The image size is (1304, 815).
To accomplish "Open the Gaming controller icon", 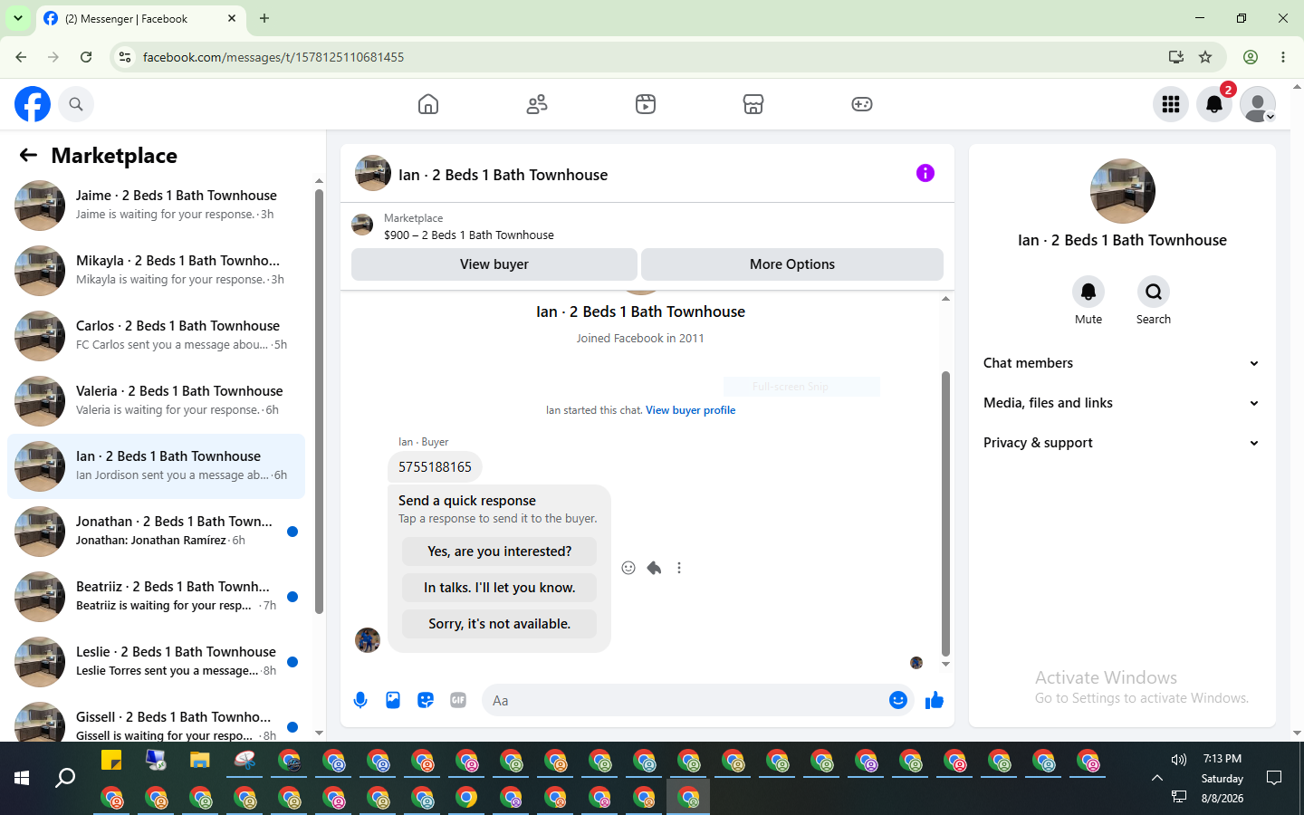I will (862, 104).
